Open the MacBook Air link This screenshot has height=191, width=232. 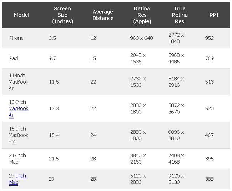click(x=18, y=112)
